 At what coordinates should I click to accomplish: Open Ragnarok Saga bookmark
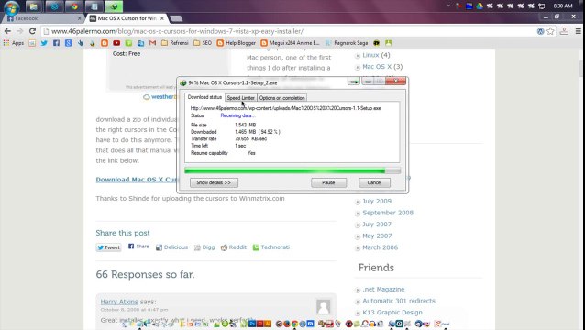click(x=347, y=43)
